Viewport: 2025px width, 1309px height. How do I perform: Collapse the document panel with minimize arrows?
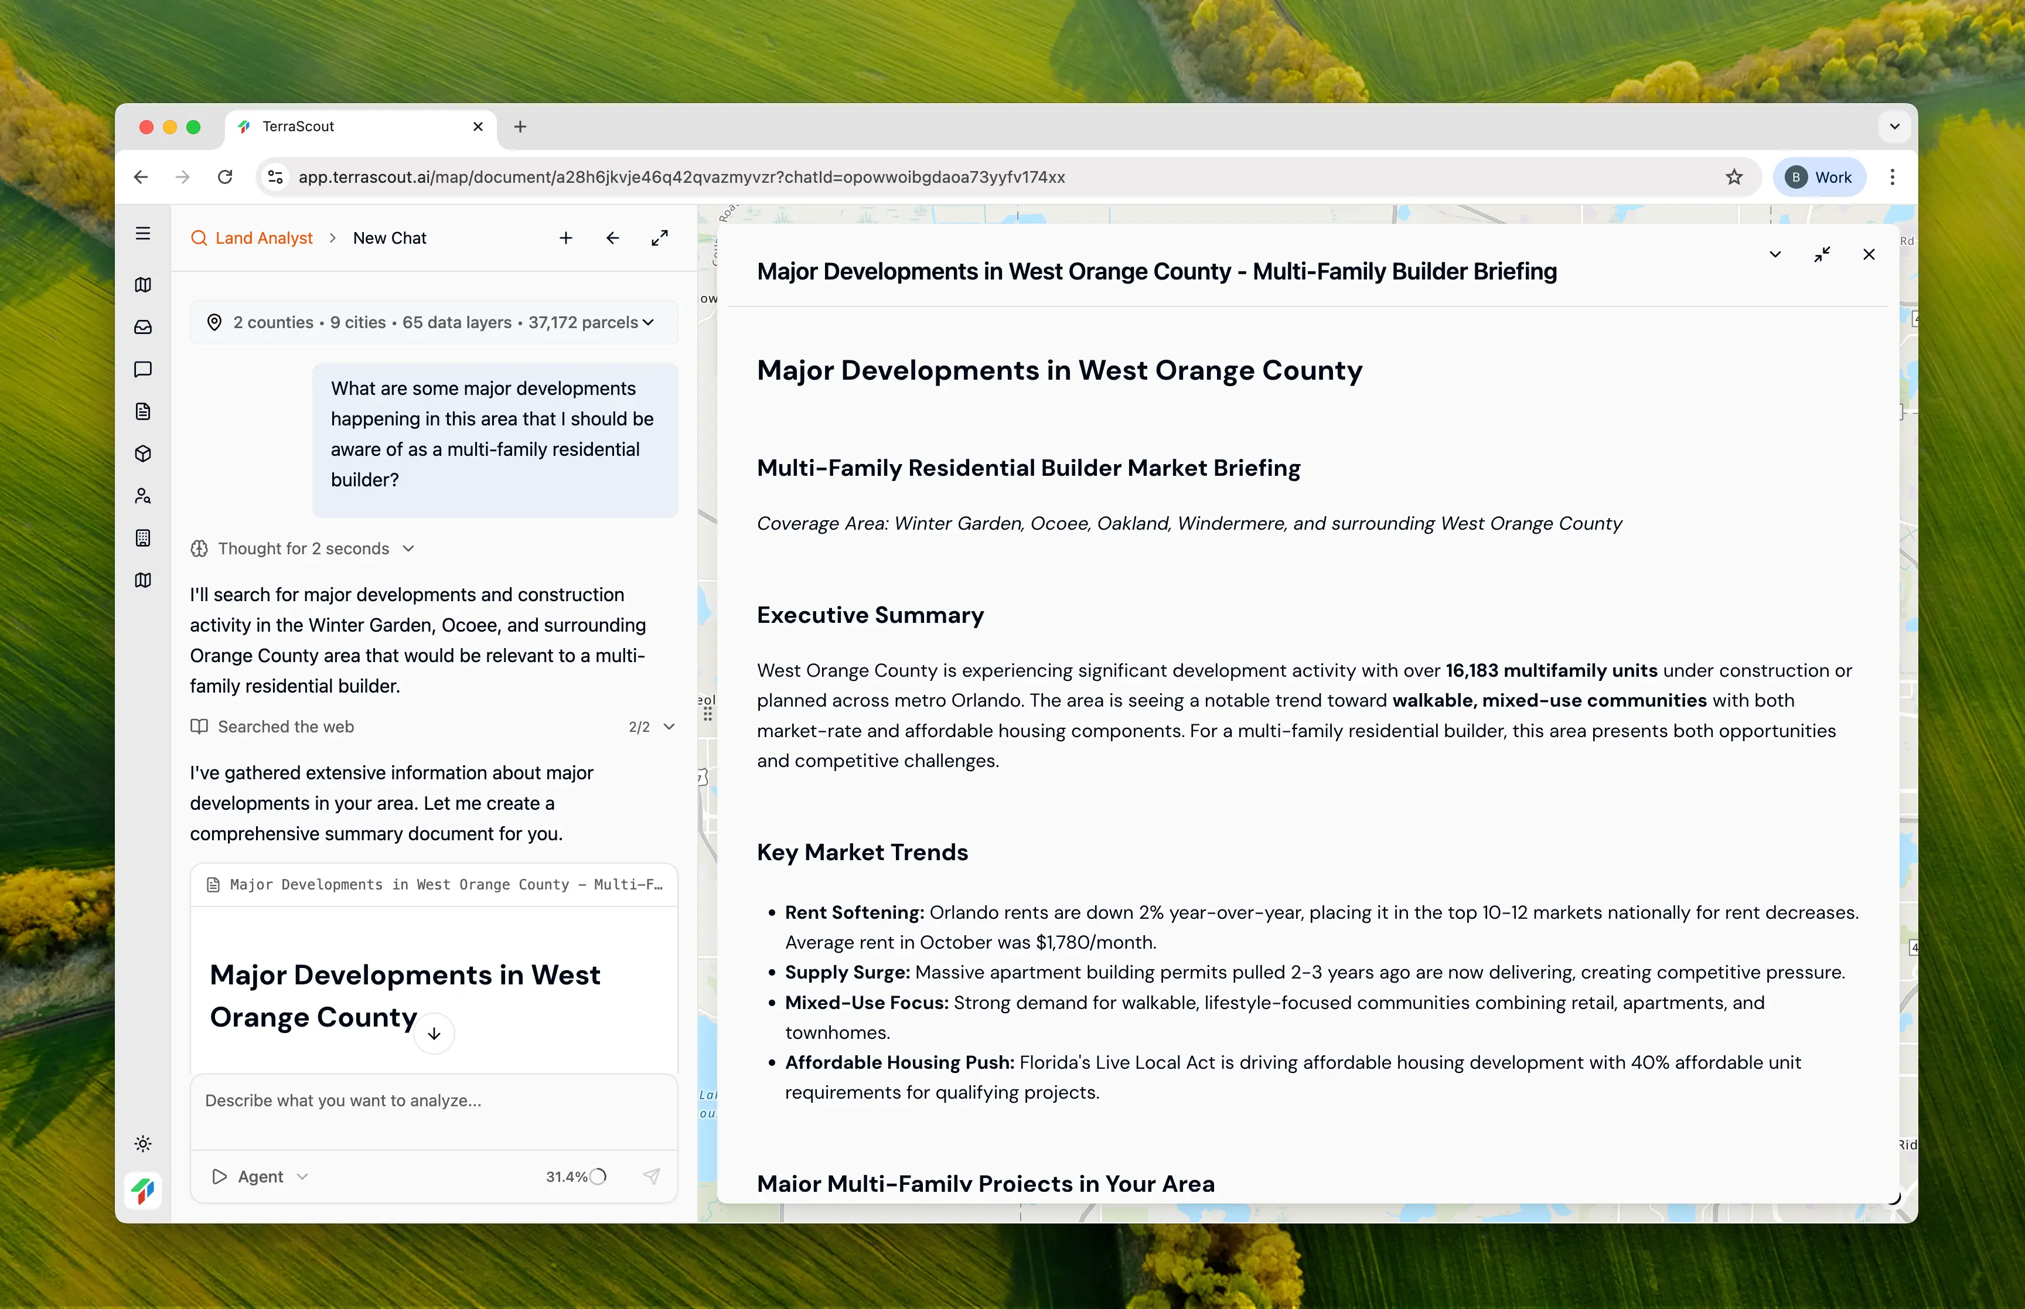click(x=1822, y=254)
